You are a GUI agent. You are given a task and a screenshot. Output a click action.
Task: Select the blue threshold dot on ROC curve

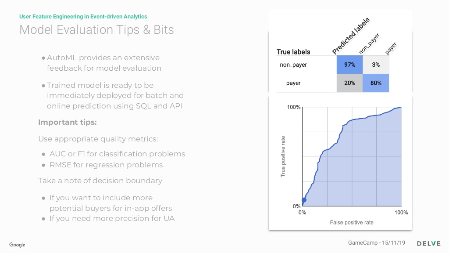click(304, 200)
